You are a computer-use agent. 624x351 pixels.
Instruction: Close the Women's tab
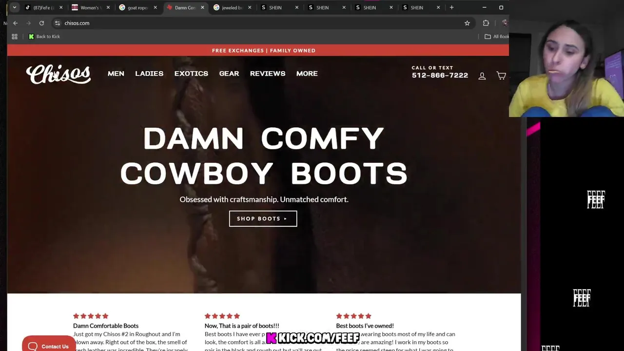(x=108, y=7)
